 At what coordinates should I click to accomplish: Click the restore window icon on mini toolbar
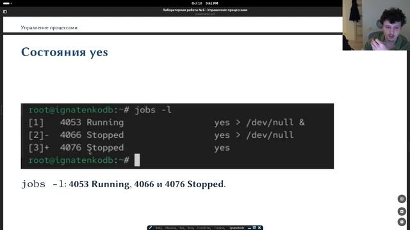click(254, 227)
